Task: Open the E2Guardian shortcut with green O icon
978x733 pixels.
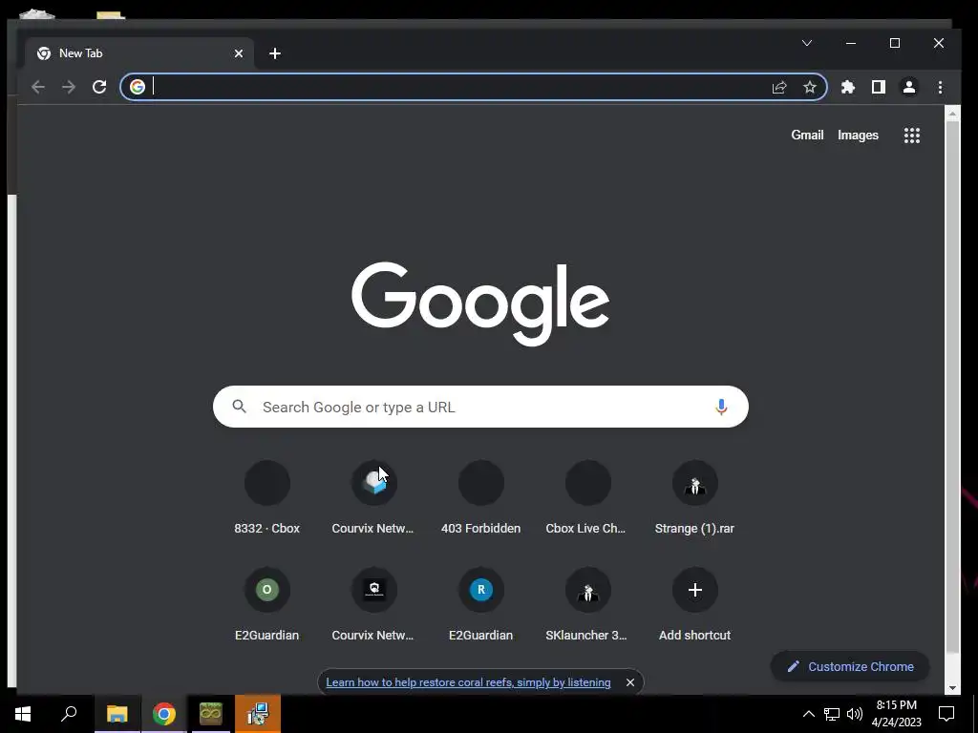Action: point(267,604)
